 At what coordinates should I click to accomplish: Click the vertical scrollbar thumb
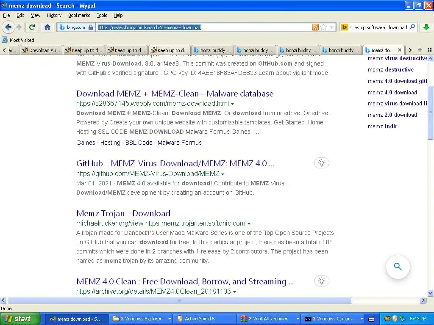tap(431, 113)
